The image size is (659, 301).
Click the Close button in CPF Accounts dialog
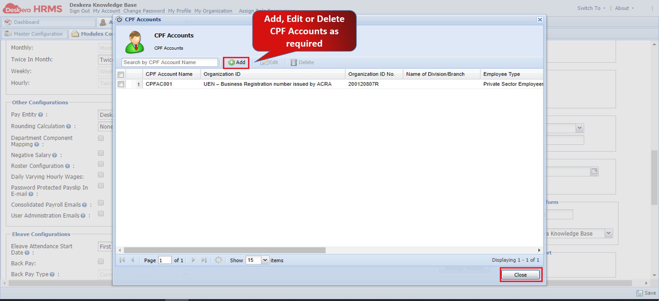pyautogui.click(x=520, y=274)
